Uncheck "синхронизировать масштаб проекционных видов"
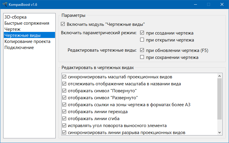 tap(64, 77)
